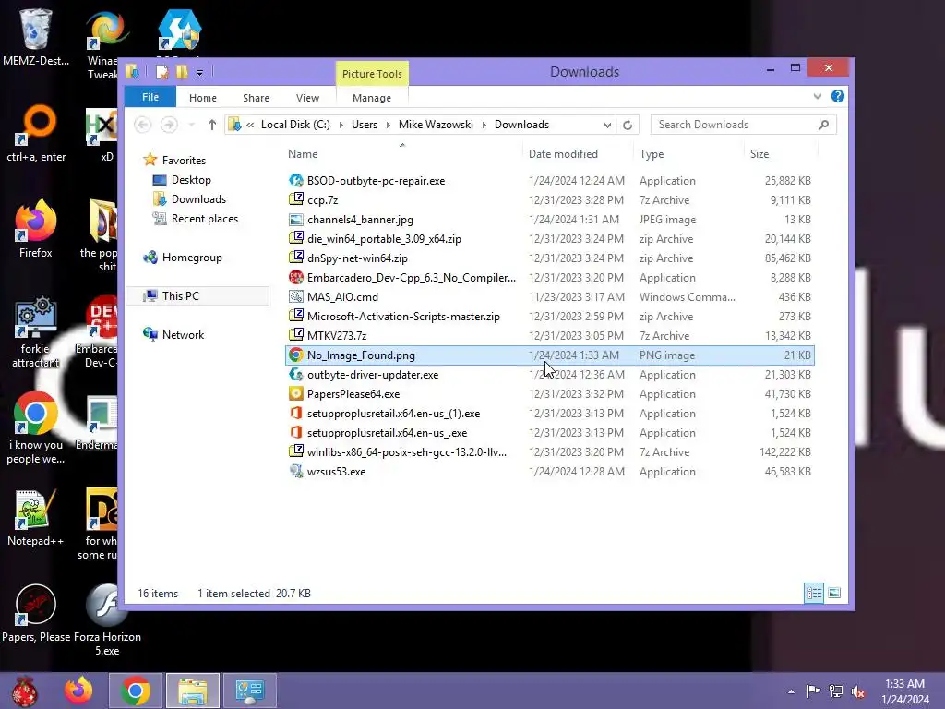Select die_win64_portable_3.09_x64.zip file name
Image resolution: width=945 pixels, height=709 pixels.
(x=385, y=239)
